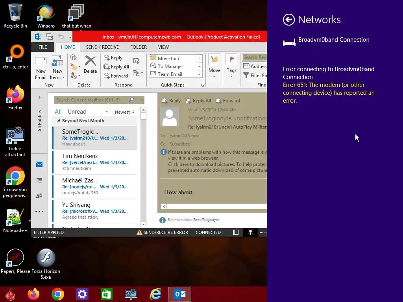Show All messages filter
This screenshot has width=403, height=302.
[x=58, y=111]
